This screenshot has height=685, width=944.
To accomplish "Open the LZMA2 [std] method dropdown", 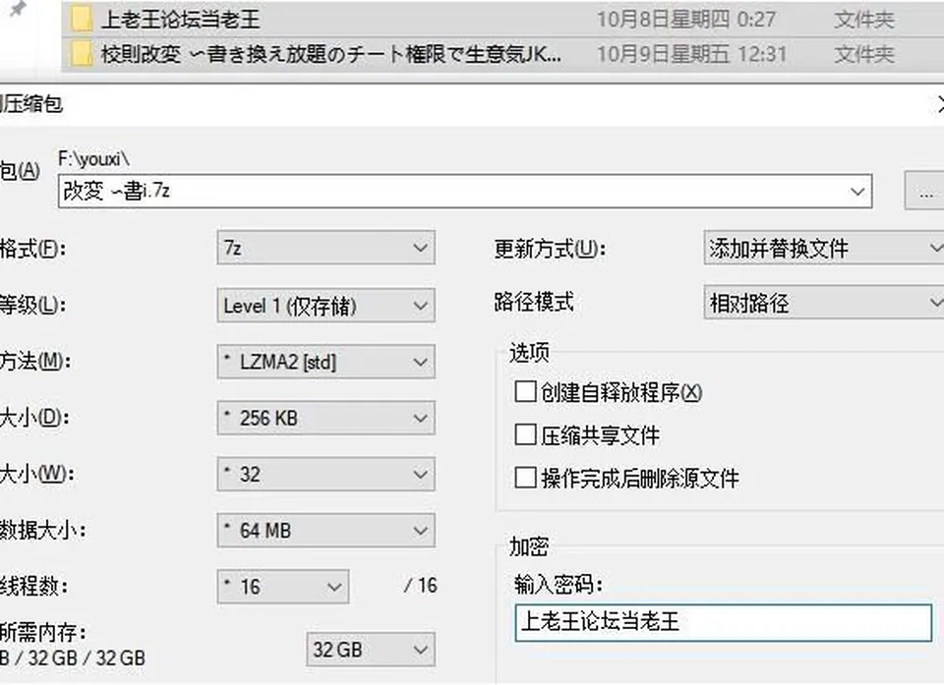I will (325, 362).
